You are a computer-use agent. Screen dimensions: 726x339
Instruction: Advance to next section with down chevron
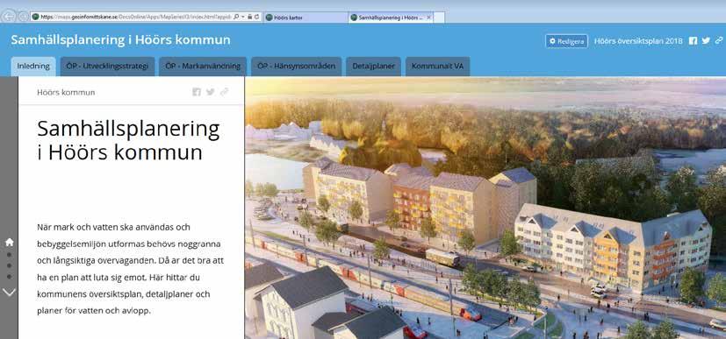10,293
